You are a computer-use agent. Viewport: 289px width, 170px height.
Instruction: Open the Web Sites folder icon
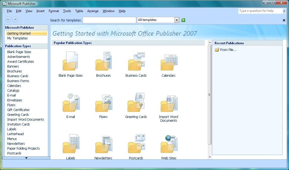tap(169, 144)
